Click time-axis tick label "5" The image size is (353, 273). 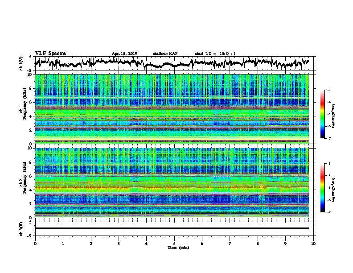(x=174, y=244)
